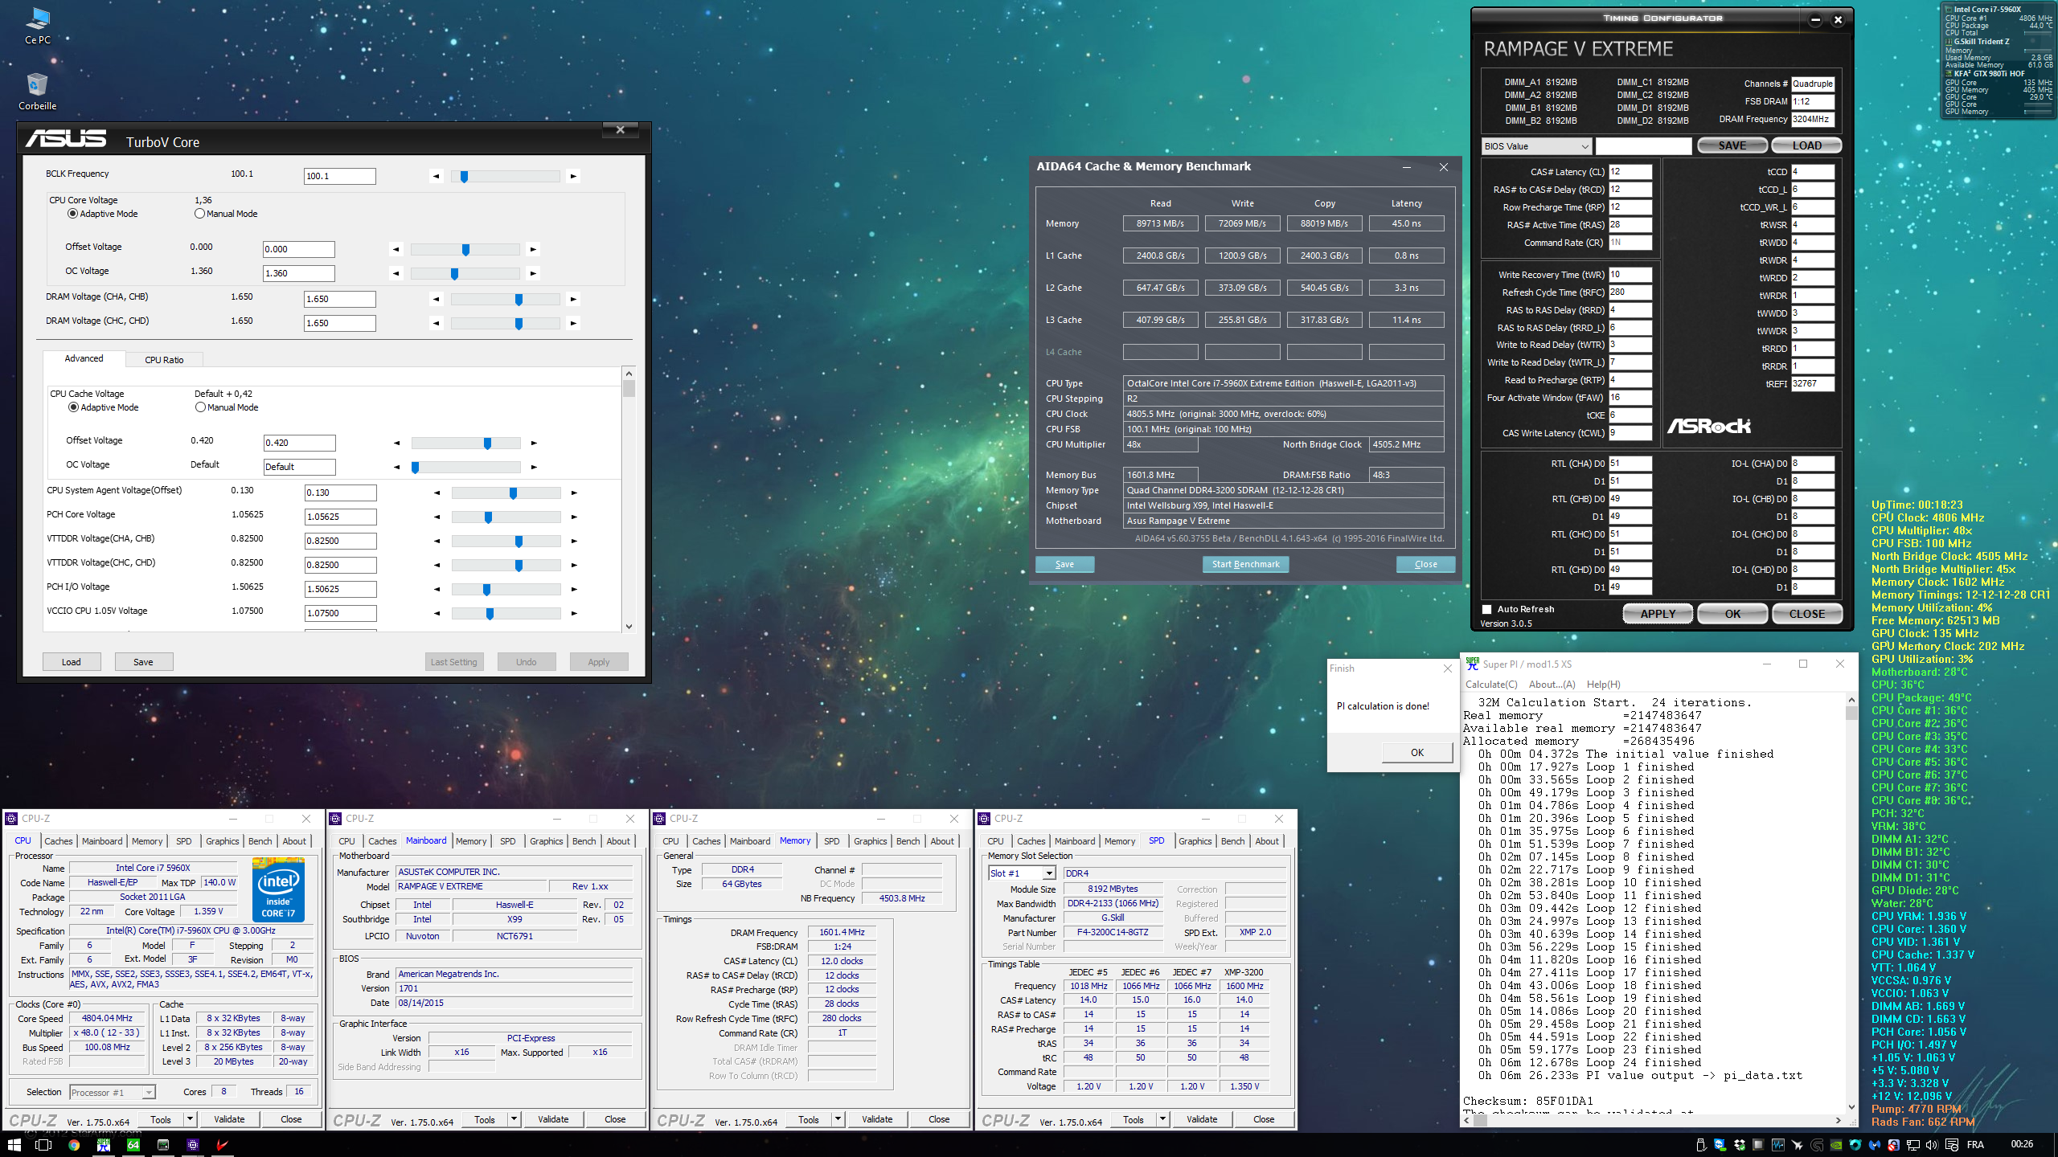Screen dimensions: 2058x1157
Task: Click Validate in the CPU-Z Memory-tab window
Action: click(x=877, y=1119)
